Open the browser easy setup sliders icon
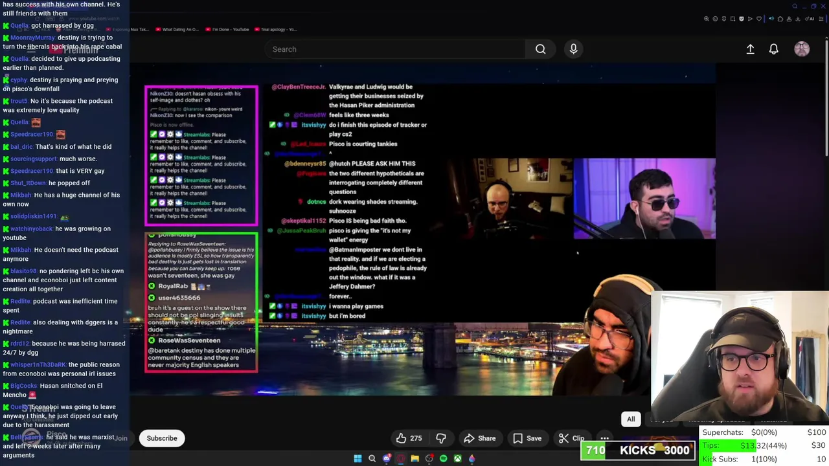The height and width of the screenshot is (466, 829). [821, 19]
